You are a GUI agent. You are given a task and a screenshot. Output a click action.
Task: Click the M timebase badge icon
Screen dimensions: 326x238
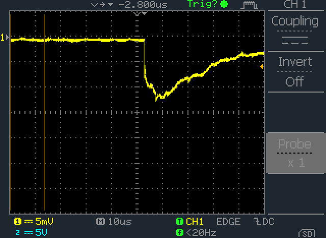pos(100,221)
